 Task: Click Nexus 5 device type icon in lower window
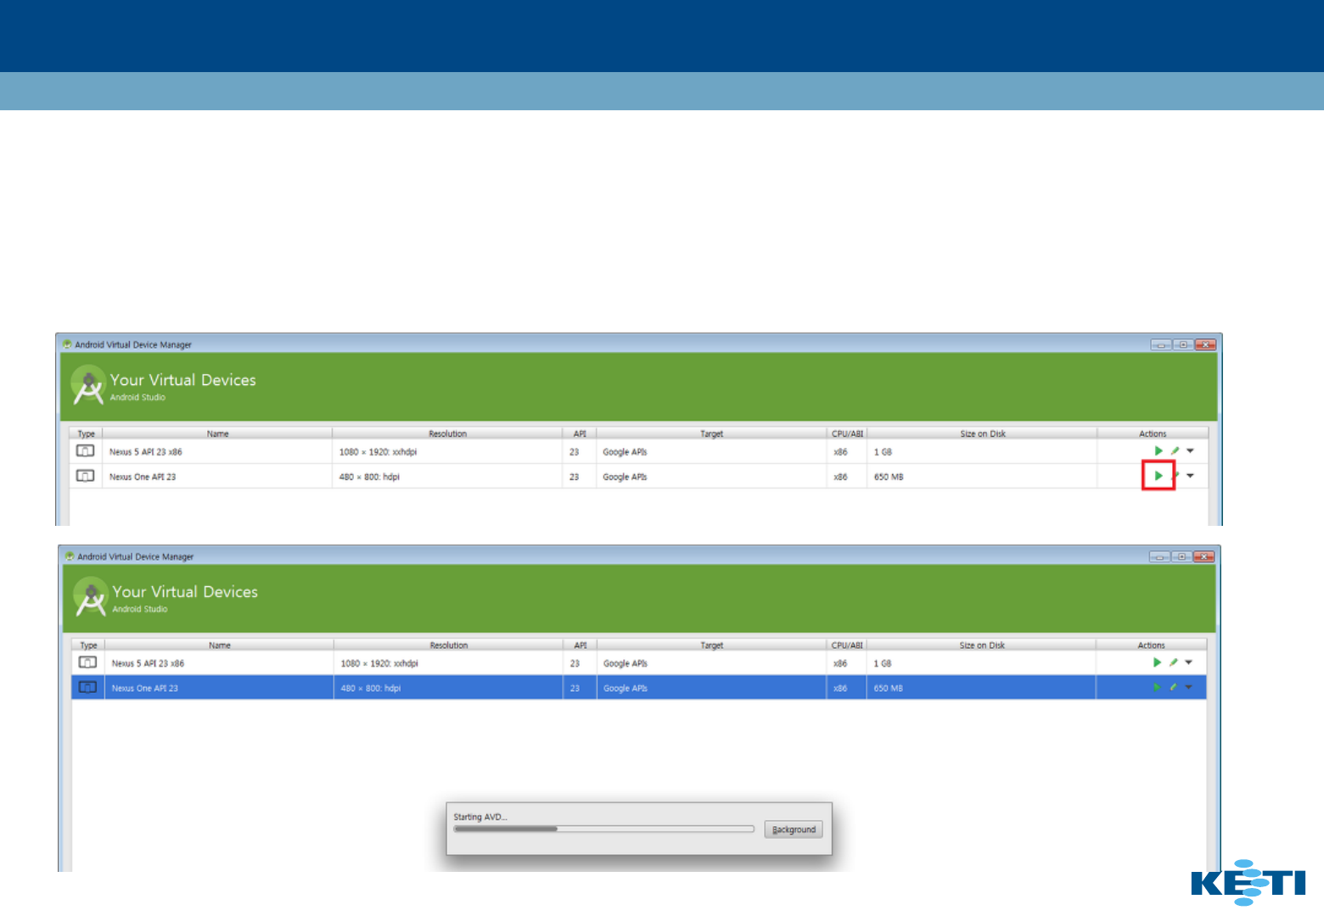pos(87,662)
